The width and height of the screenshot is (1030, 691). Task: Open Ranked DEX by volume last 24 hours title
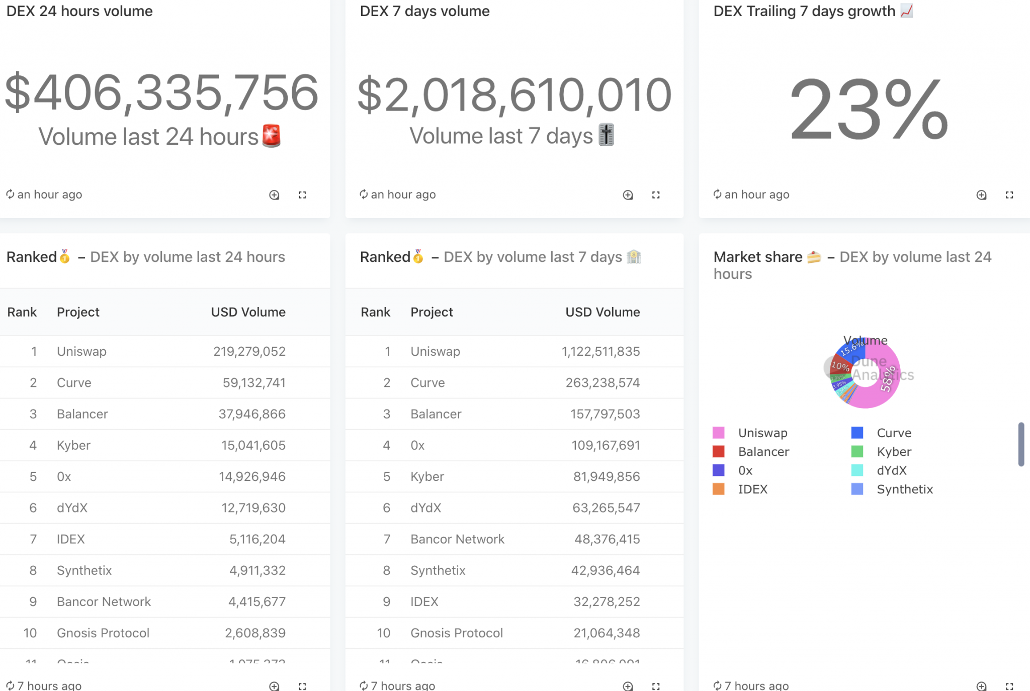pyautogui.click(x=146, y=257)
